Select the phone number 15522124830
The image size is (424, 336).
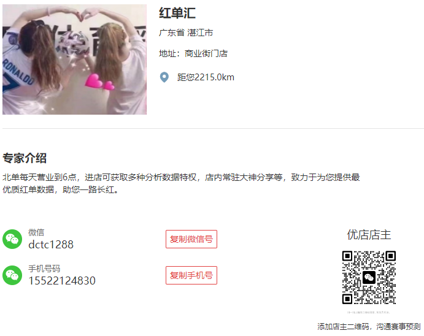62,281
